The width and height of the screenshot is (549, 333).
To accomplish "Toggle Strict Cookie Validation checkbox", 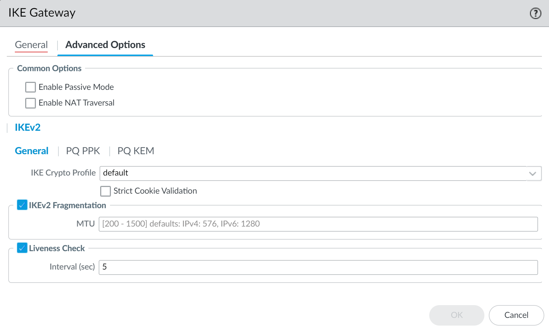I will [106, 191].
